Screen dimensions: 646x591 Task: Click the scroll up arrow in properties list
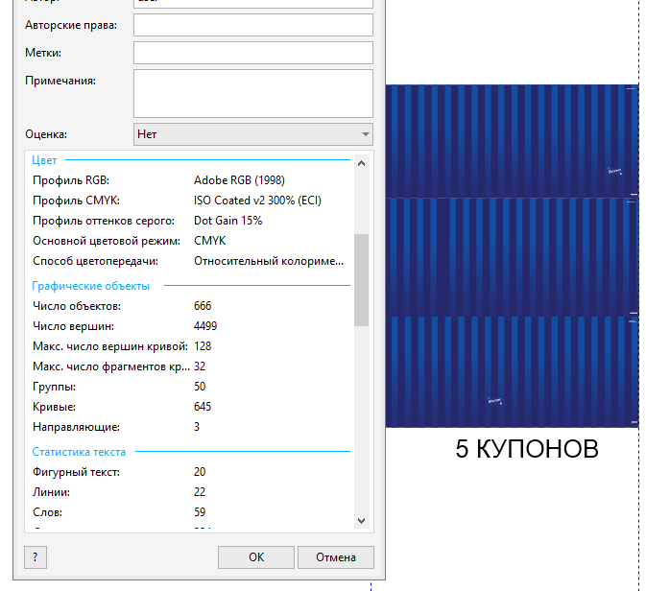tap(361, 163)
